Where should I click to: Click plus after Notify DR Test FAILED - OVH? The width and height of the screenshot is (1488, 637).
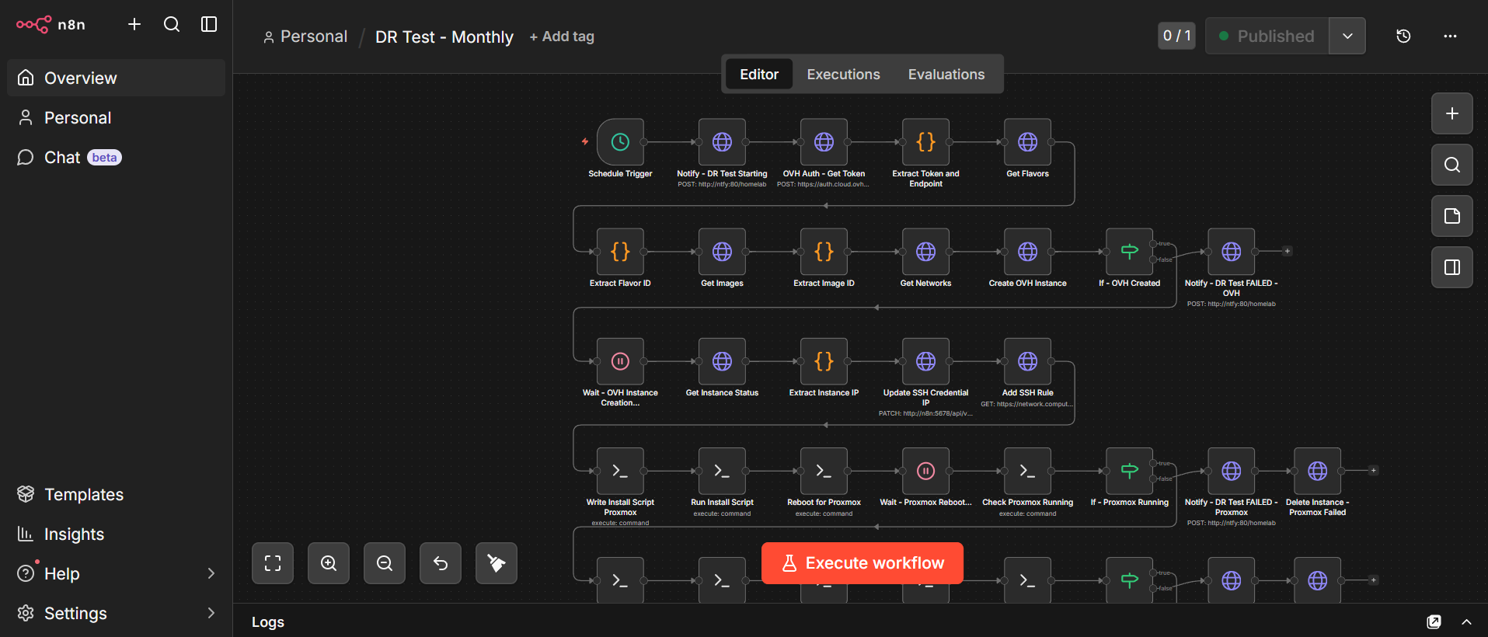click(x=1287, y=251)
